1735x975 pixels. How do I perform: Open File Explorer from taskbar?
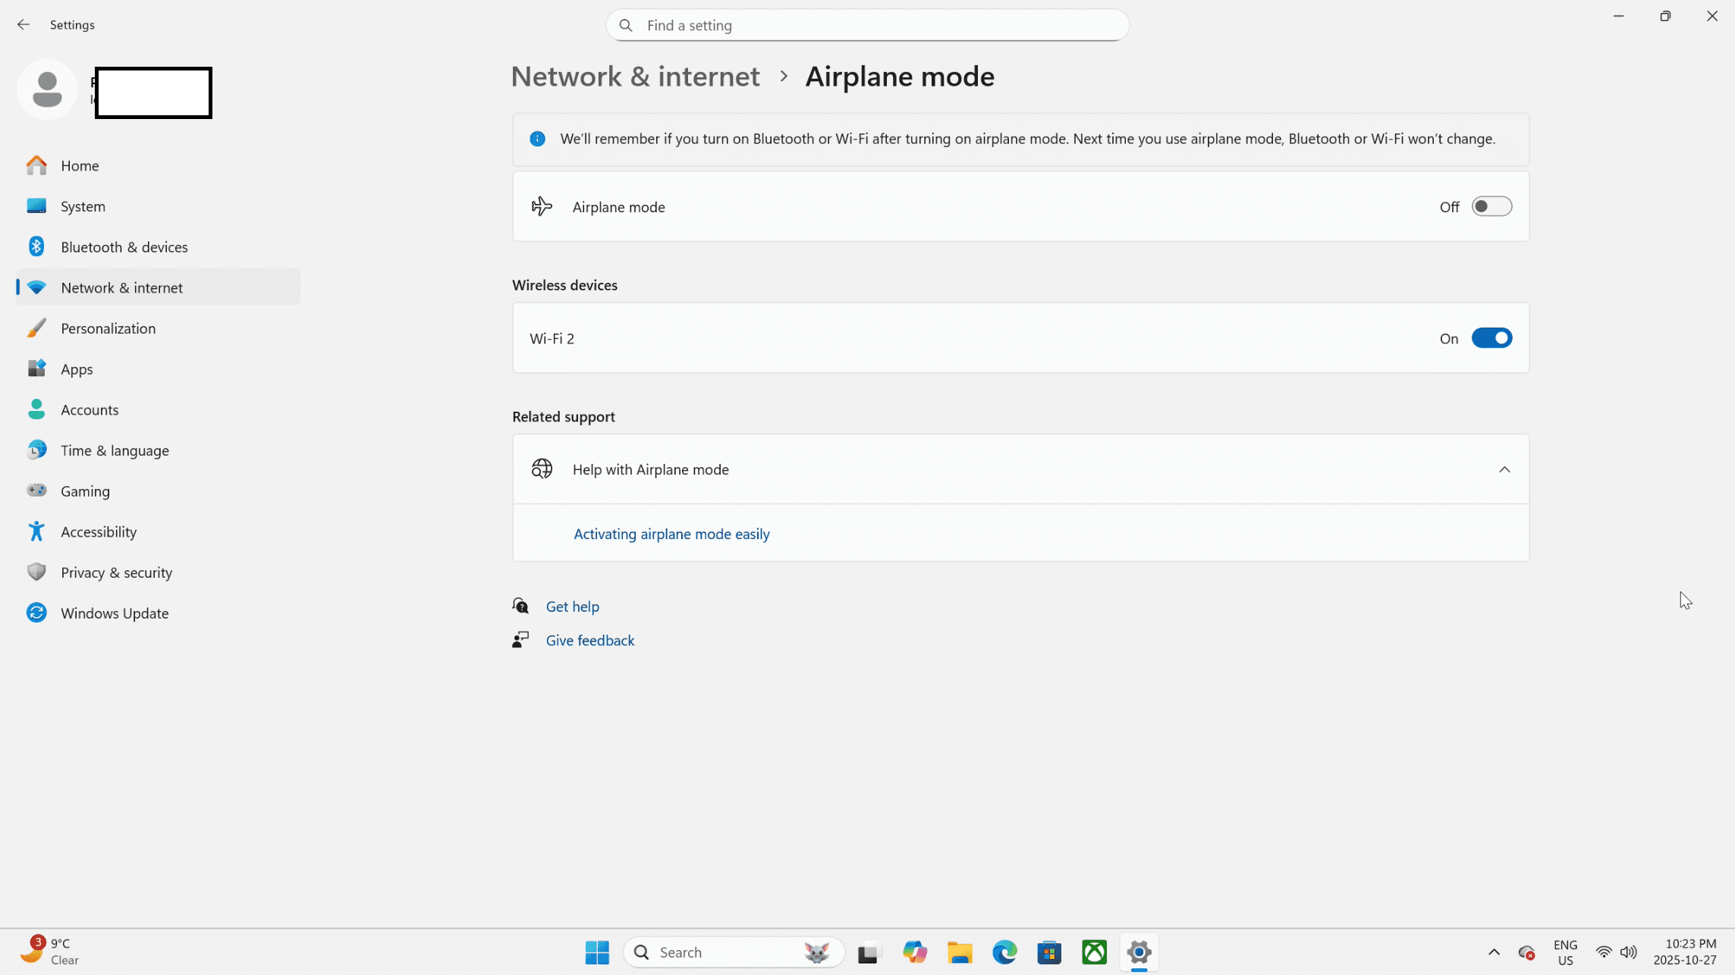[960, 952]
